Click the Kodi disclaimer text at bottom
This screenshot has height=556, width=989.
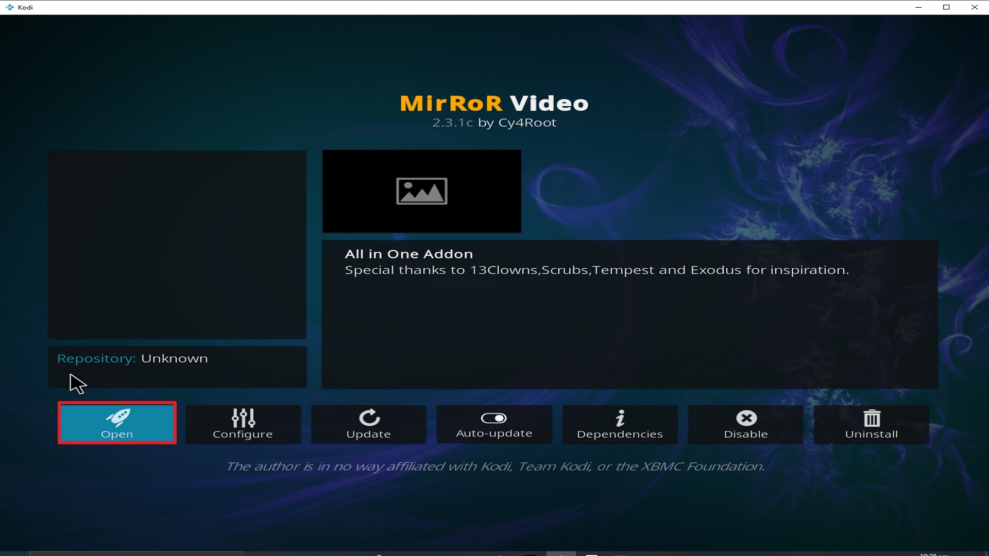(495, 466)
